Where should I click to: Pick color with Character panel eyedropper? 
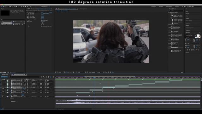point(196,35)
